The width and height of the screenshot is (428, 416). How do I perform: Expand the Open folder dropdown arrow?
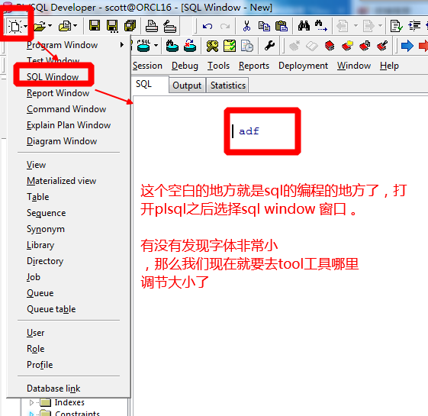coord(50,26)
